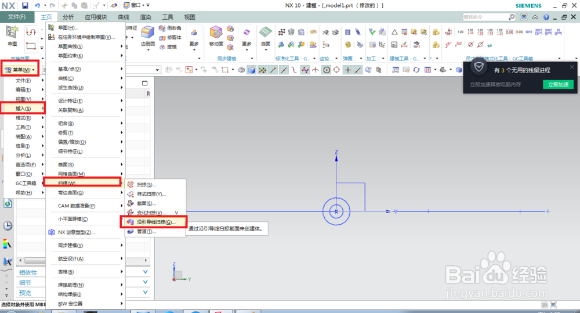
Task: Select the Draft (拔模) tool
Action: point(168,46)
